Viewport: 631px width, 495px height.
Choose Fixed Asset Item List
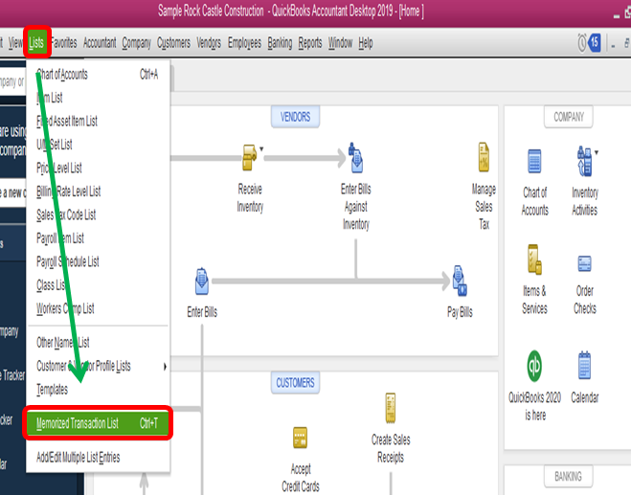[x=98, y=122]
